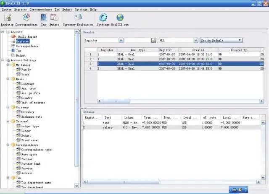Open the Budget toolbar icon
Screen dimensions: 269x194
pos(54,18)
